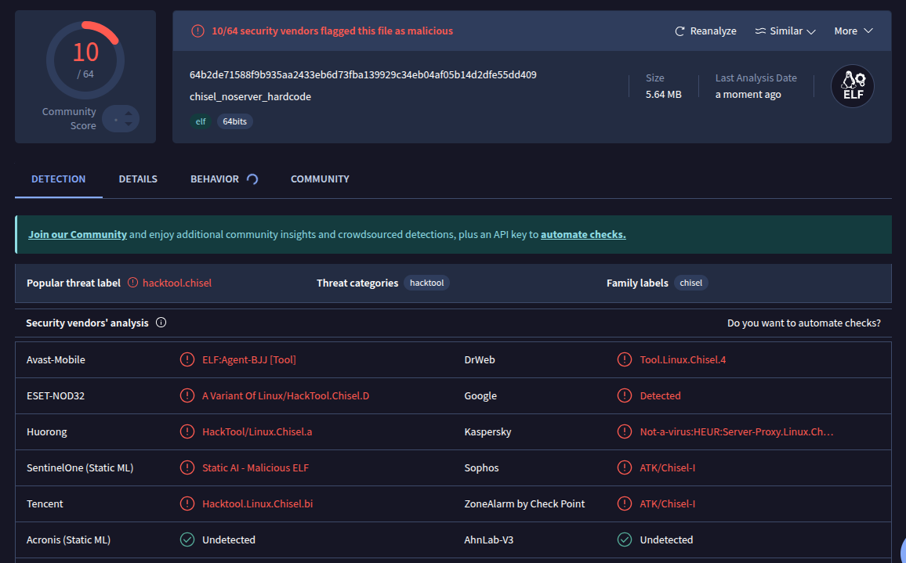This screenshot has height=563, width=906.
Task: Click ESET-NOD32 detection alert icon
Action: (187, 395)
